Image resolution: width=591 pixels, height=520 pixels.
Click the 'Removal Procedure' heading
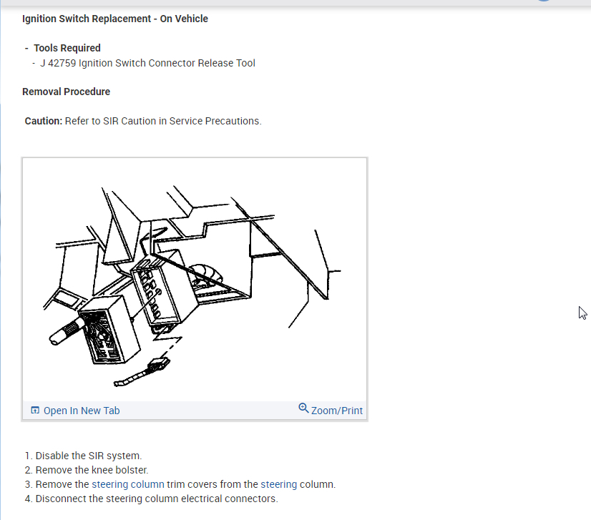[x=66, y=92]
